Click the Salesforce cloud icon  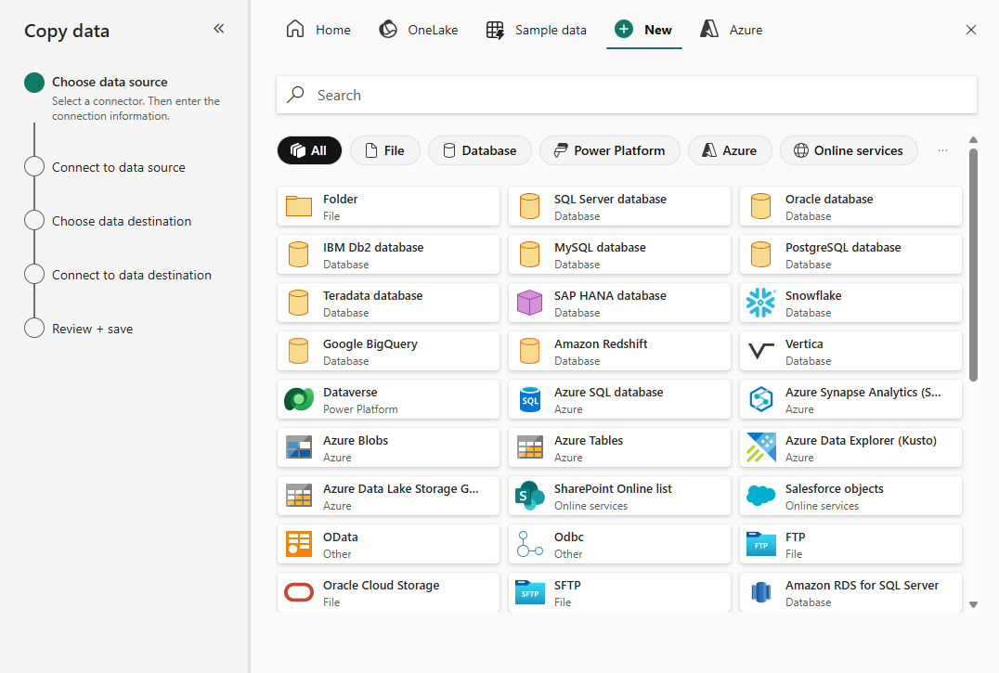[x=760, y=495]
